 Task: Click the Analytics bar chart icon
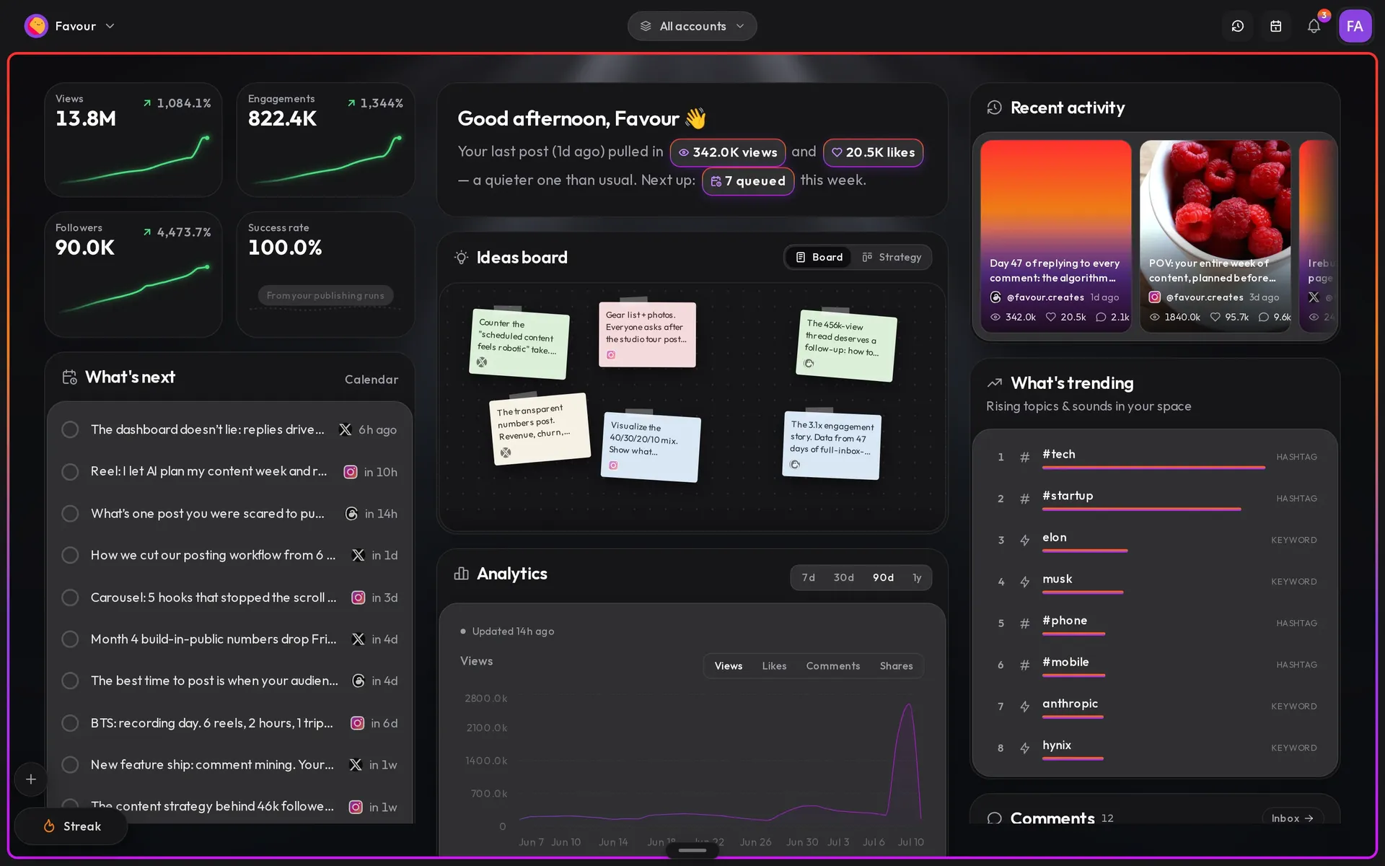[x=462, y=574]
